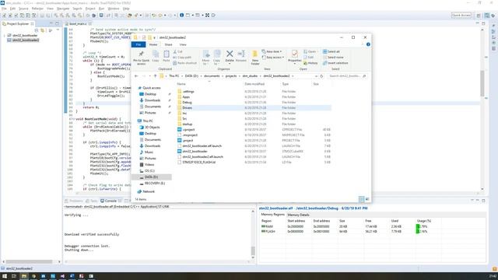Viewport: 498px width, 280px height.
Task: Open the File tab in Explorer
Action: [x=139, y=45]
